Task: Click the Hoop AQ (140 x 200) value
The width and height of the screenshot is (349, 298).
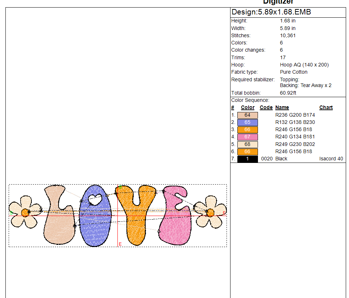Action: [x=304, y=65]
